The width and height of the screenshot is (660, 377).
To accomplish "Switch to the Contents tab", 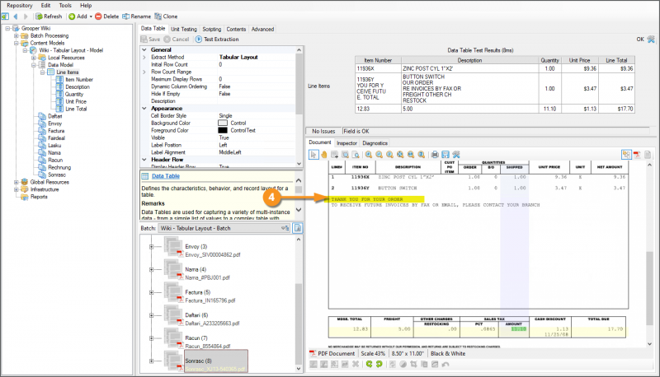I will (x=236, y=30).
